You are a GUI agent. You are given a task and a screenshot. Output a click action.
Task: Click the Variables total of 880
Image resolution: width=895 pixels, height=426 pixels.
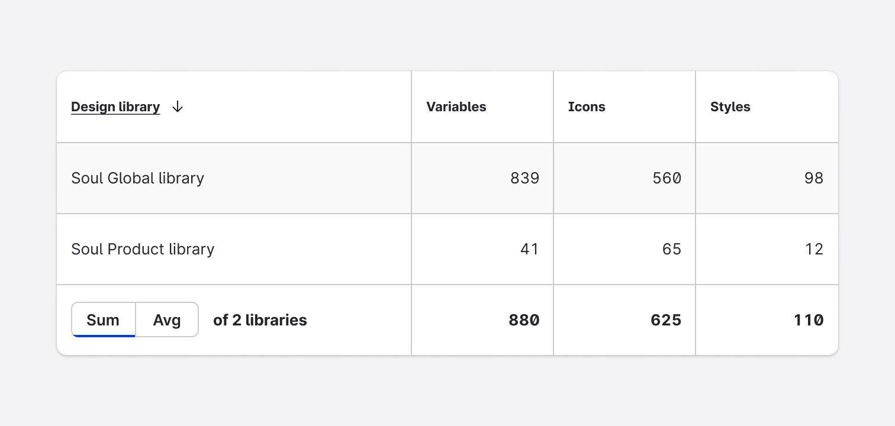coord(524,320)
